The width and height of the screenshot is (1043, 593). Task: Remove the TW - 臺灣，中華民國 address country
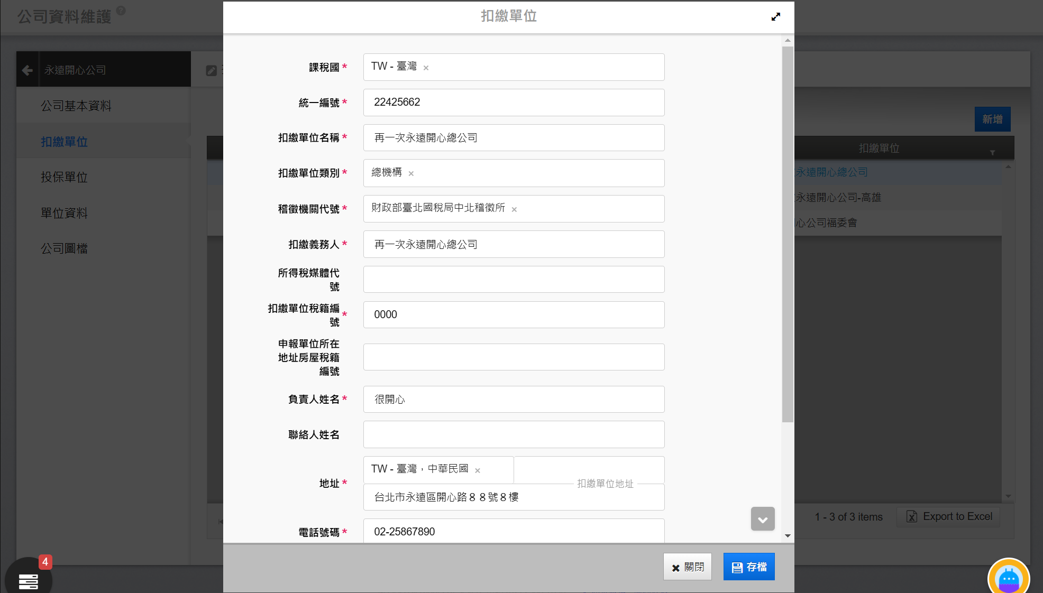478,470
